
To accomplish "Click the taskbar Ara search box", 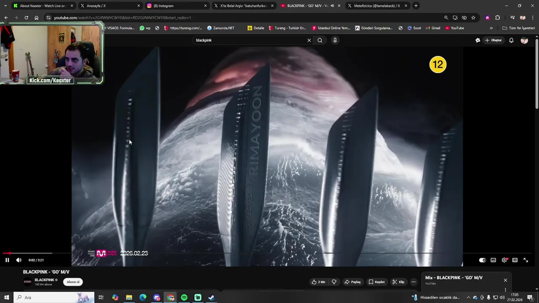I will (54, 298).
